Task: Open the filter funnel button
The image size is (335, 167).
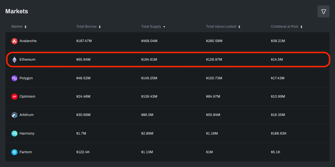Action: click(x=323, y=12)
